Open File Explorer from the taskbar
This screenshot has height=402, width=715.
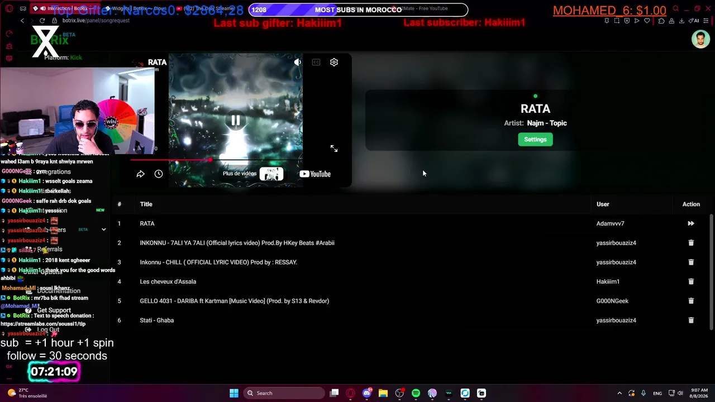pyautogui.click(x=383, y=393)
